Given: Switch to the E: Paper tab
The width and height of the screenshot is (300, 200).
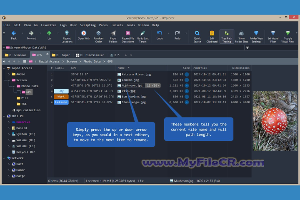Looking at the screenshot, I should tap(61, 55).
